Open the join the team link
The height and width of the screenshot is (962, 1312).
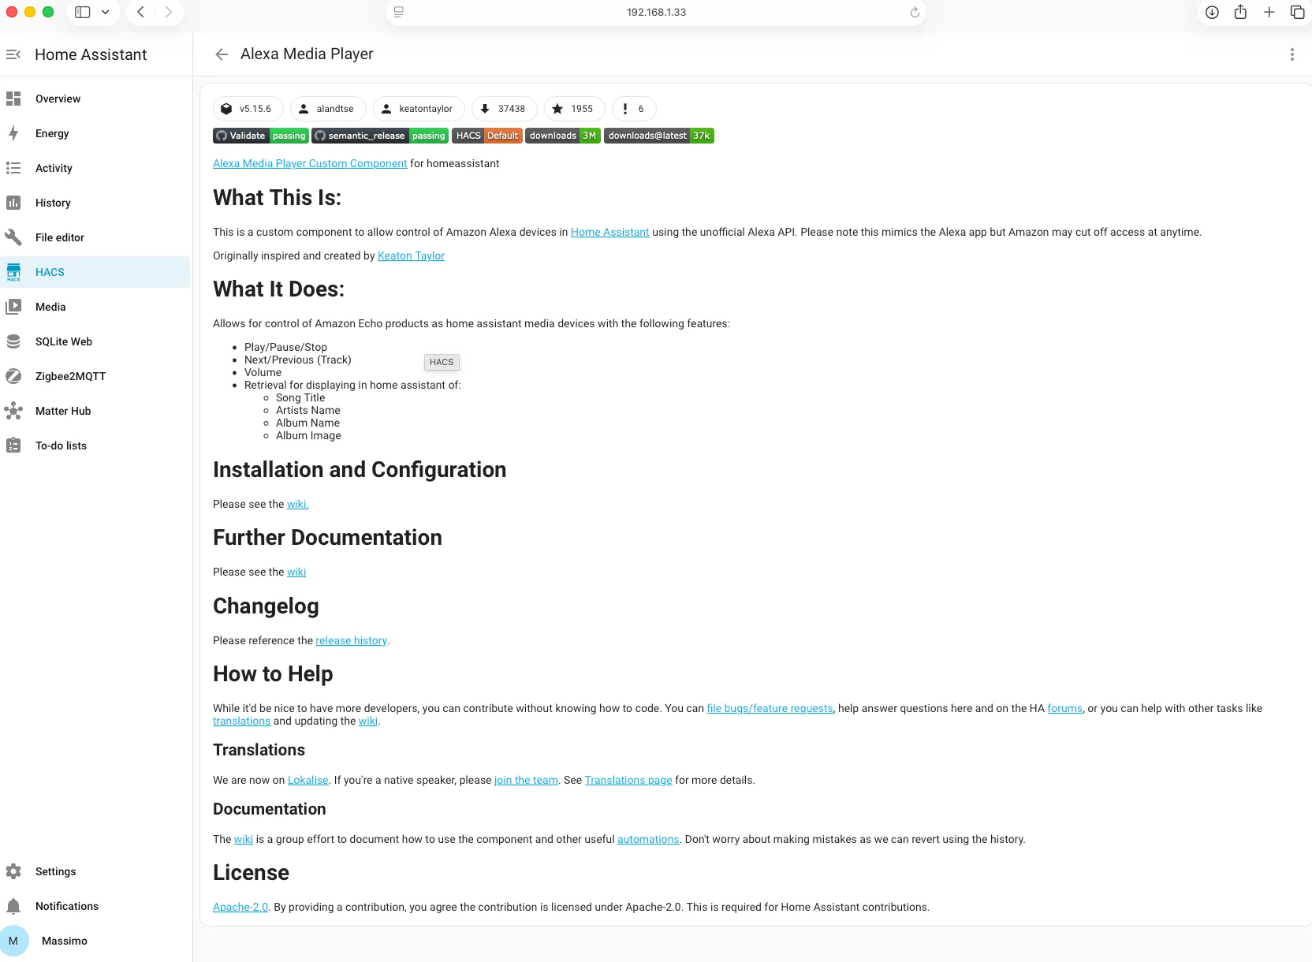click(x=526, y=780)
